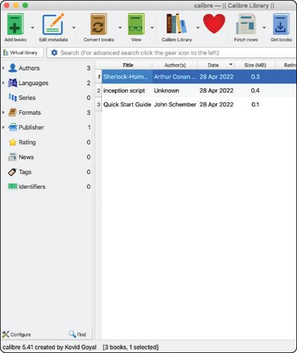
Task: Click the 0.1 size cell
Action: pyautogui.click(x=255, y=104)
